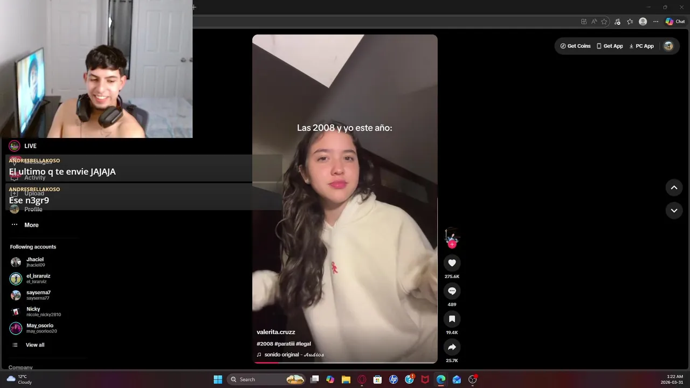Viewport: 690px width, 388px height.
Task: Click #legal hashtag in caption
Action: [x=303, y=344]
